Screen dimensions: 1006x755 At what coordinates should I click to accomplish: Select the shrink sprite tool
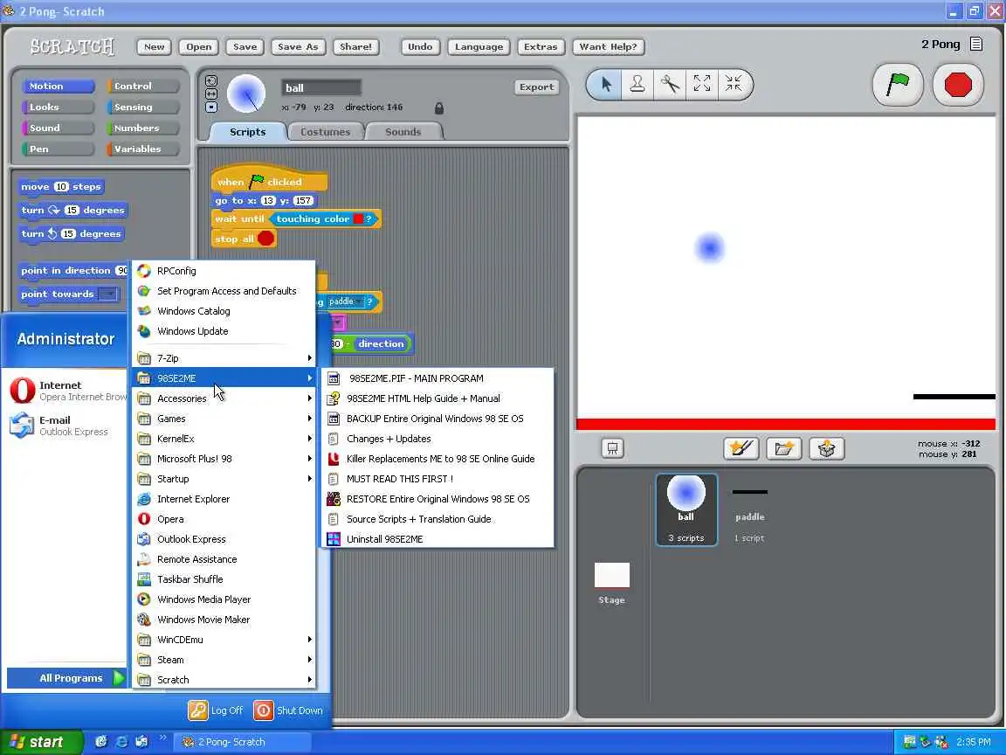click(x=734, y=84)
